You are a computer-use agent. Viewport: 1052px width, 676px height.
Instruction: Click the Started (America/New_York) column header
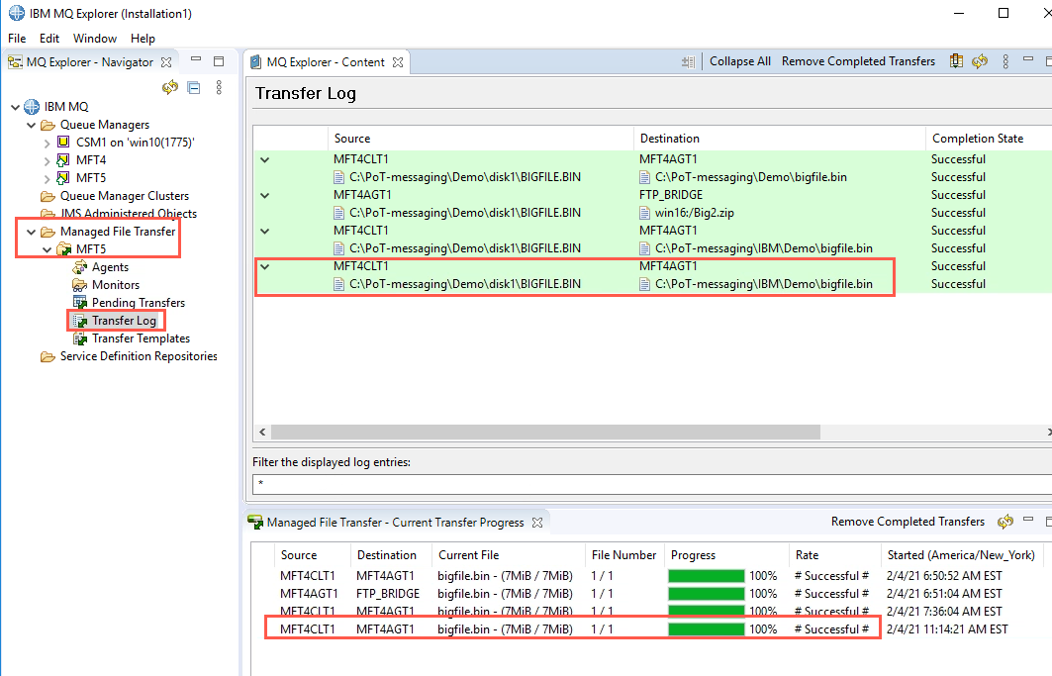point(961,555)
